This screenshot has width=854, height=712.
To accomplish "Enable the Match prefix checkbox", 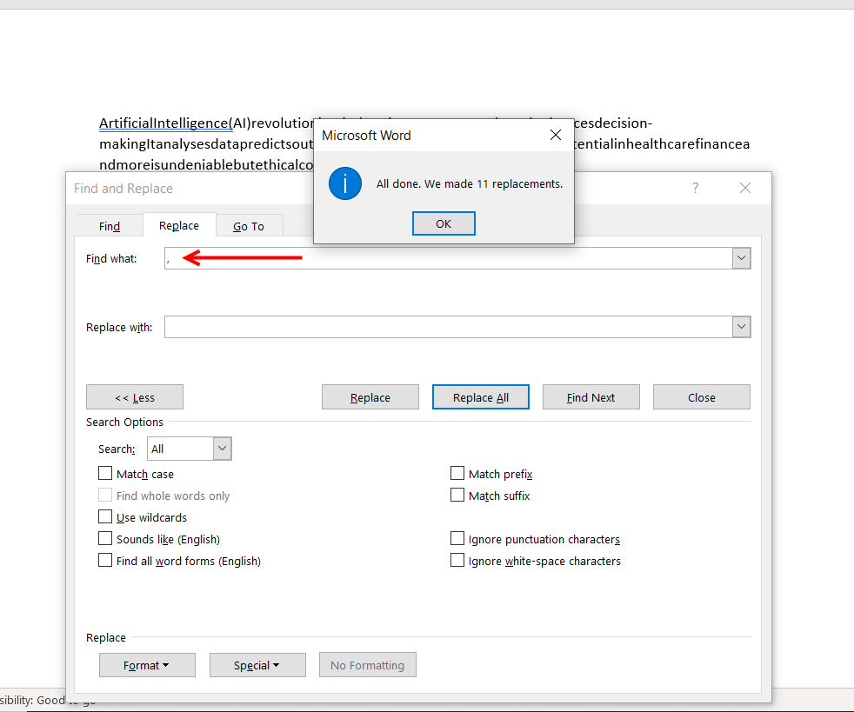I will pyautogui.click(x=457, y=474).
